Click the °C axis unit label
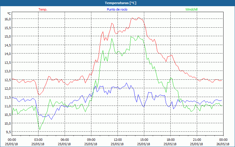Image resolution: width=235 pixels, height=147 pixels. (x=9, y=14)
